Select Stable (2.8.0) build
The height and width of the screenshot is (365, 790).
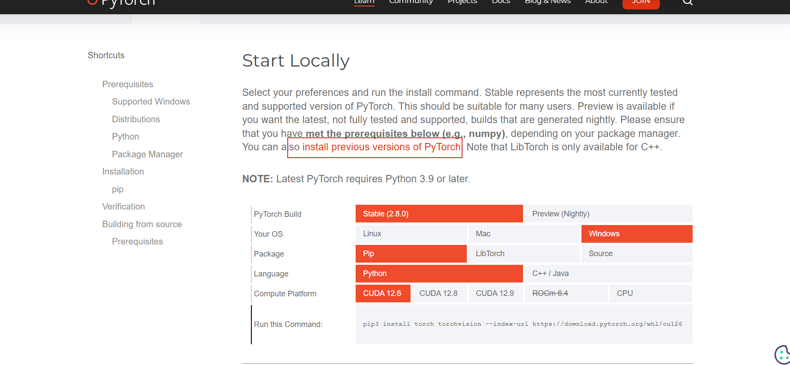click(x=439, y=213)
